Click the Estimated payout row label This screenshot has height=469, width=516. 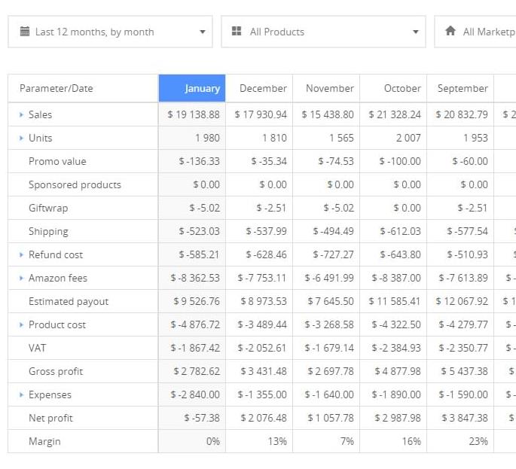tap(69, 301)
